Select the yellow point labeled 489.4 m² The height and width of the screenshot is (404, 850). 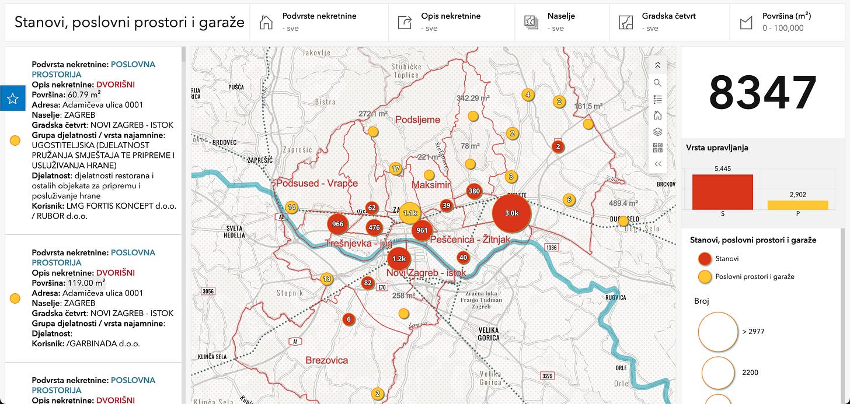click(623, 221)
